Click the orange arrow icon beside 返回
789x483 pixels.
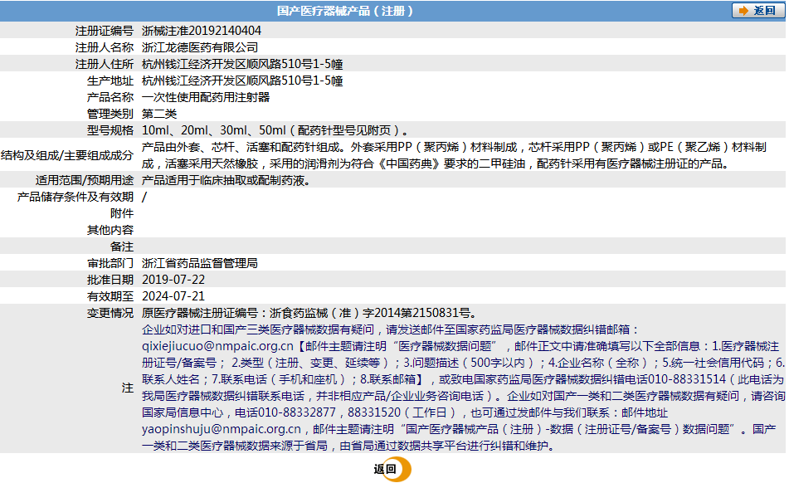(743, 11)
